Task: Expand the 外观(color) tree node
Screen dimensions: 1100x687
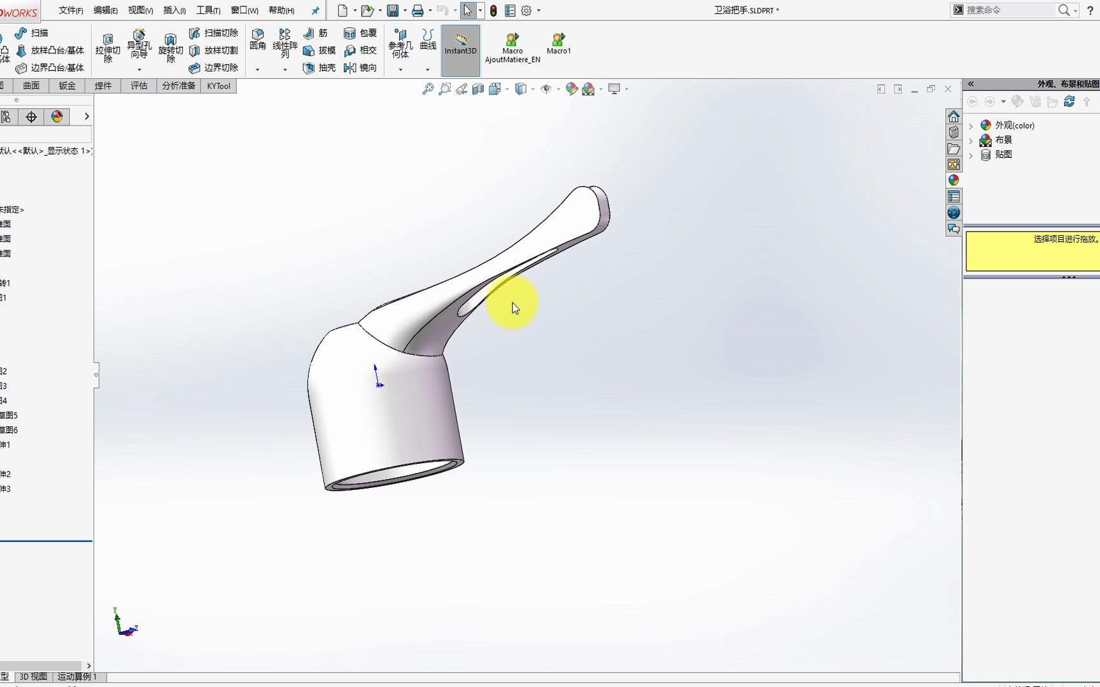Action: pos(971,125)
